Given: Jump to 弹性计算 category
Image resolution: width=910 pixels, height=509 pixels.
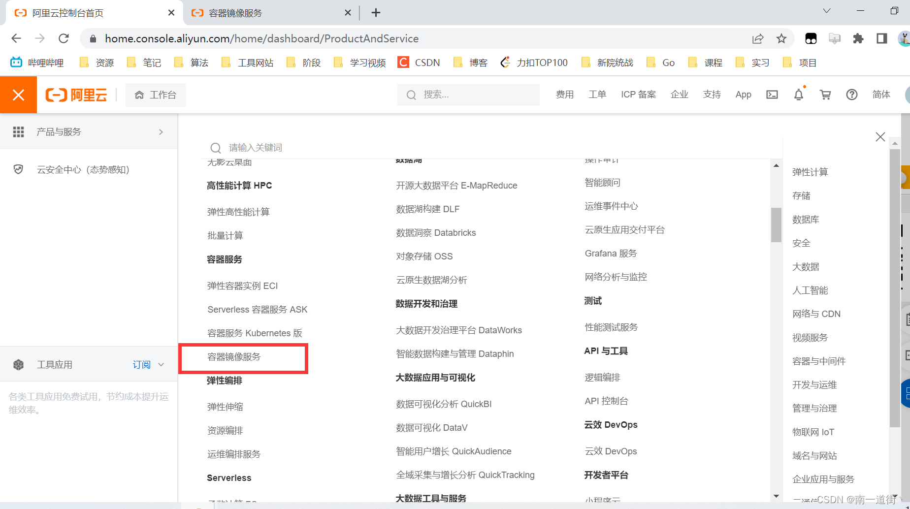Looking at the screenshot, I should (x=810, y=172).
